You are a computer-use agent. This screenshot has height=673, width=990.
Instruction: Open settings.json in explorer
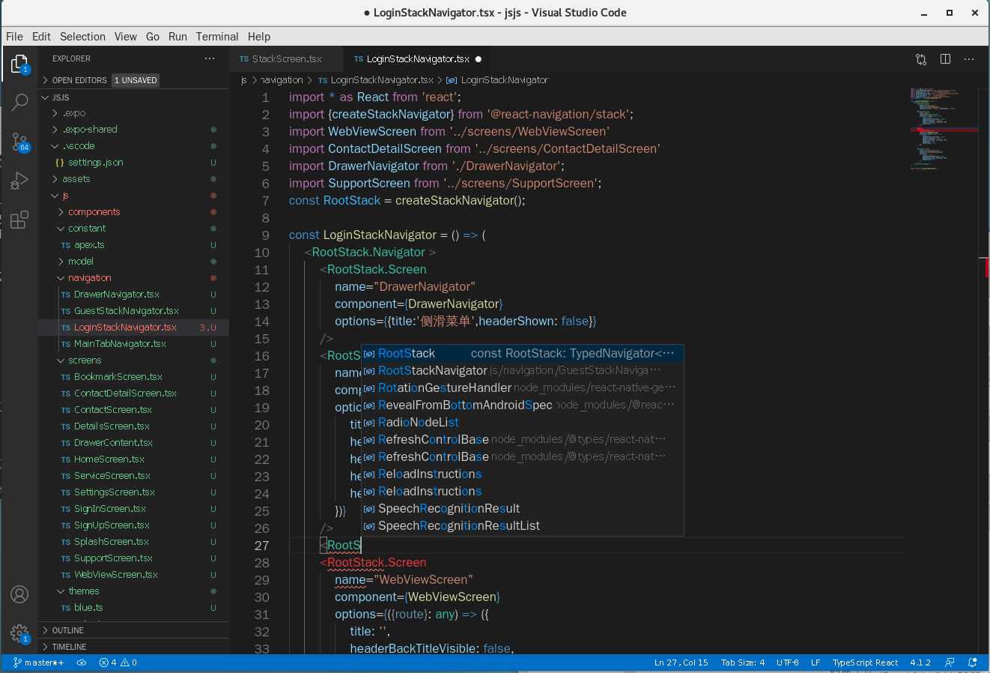pos(133,163)
